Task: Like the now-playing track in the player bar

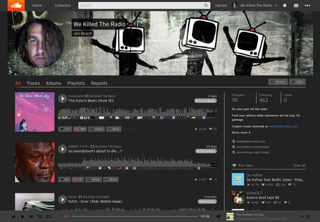Action: coord(302,216)
